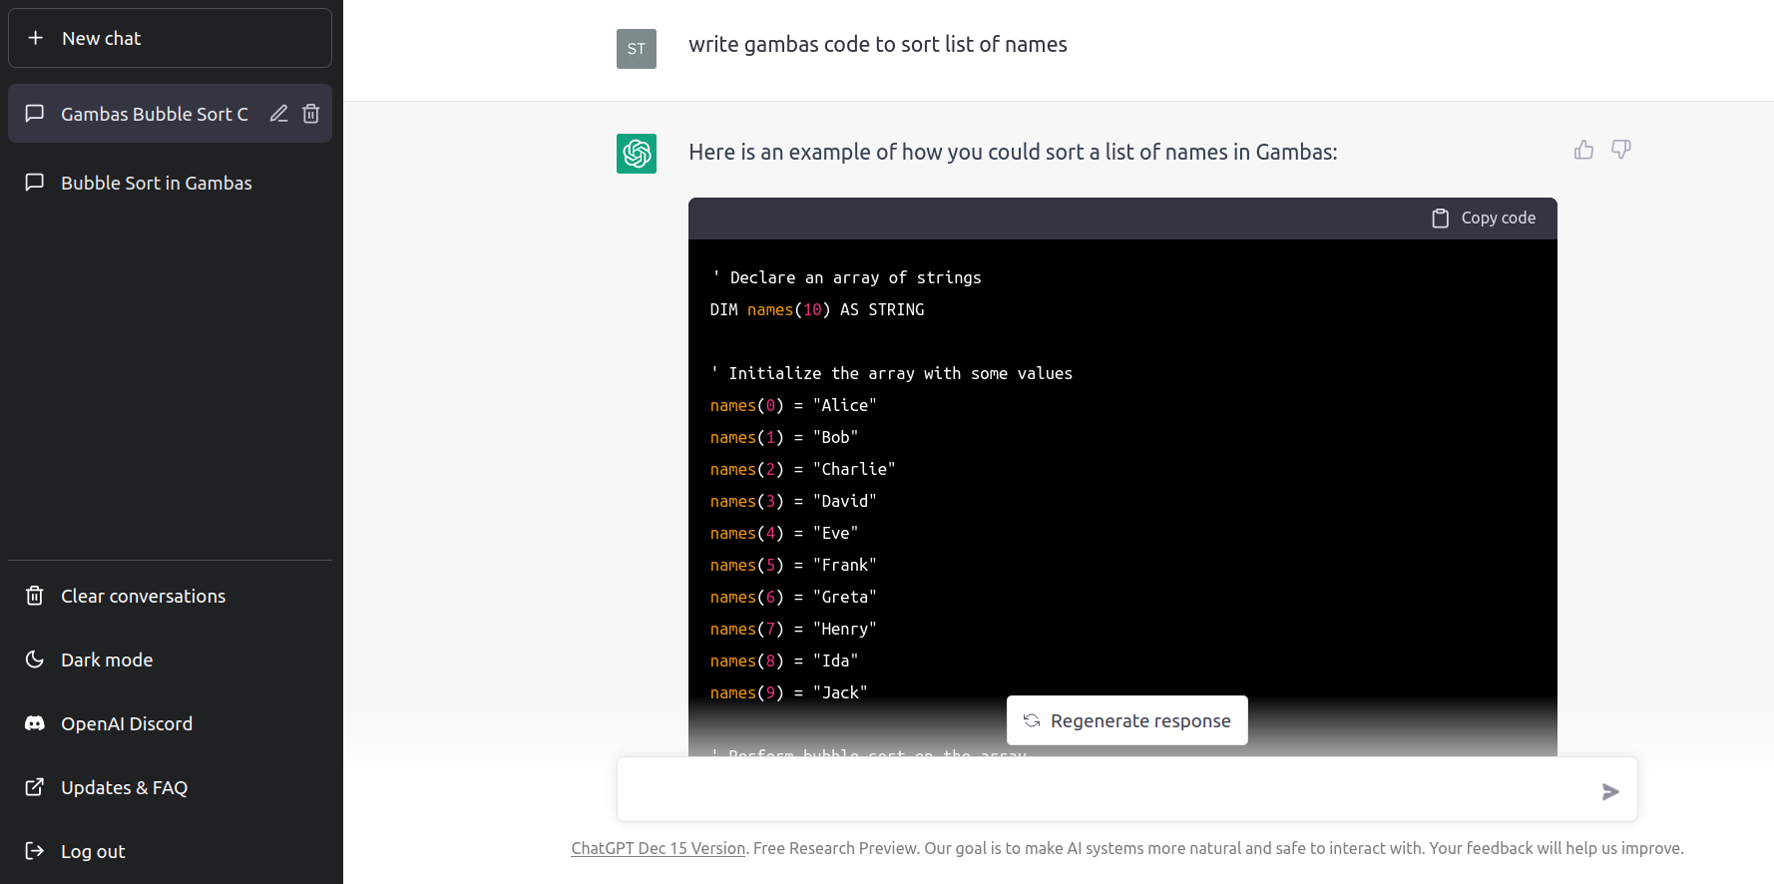Open the ChatGPT Dec 15 Version link
The image size is (1774, 884).
tap(658, 848)
